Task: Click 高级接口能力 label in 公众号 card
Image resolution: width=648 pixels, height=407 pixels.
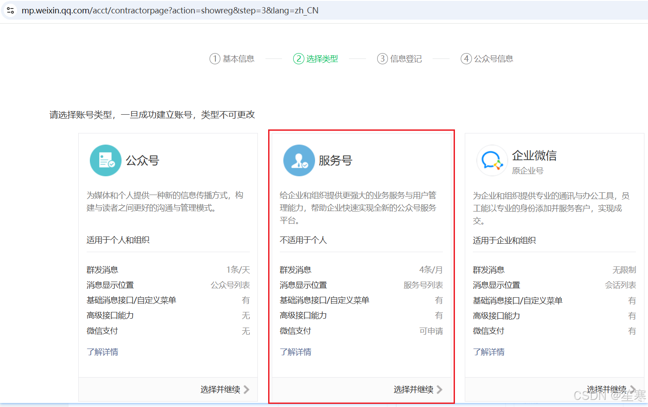Action: [x=110, y=316]
